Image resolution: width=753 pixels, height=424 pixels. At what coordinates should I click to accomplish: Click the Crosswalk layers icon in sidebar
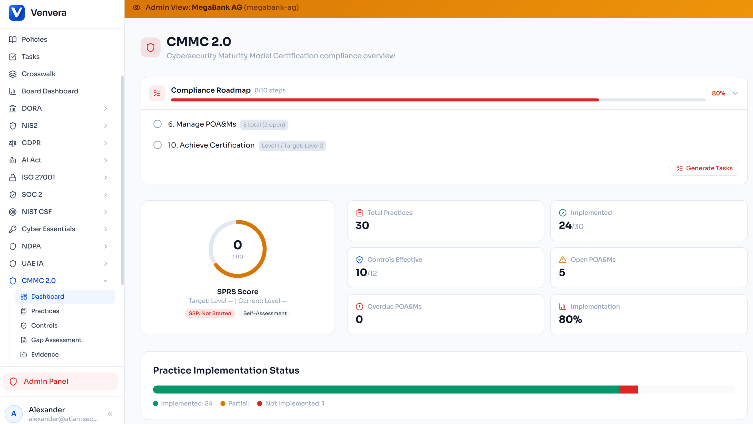(13, 74)
